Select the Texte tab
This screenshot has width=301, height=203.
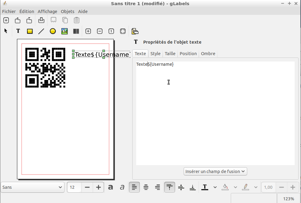pos(140,54)
